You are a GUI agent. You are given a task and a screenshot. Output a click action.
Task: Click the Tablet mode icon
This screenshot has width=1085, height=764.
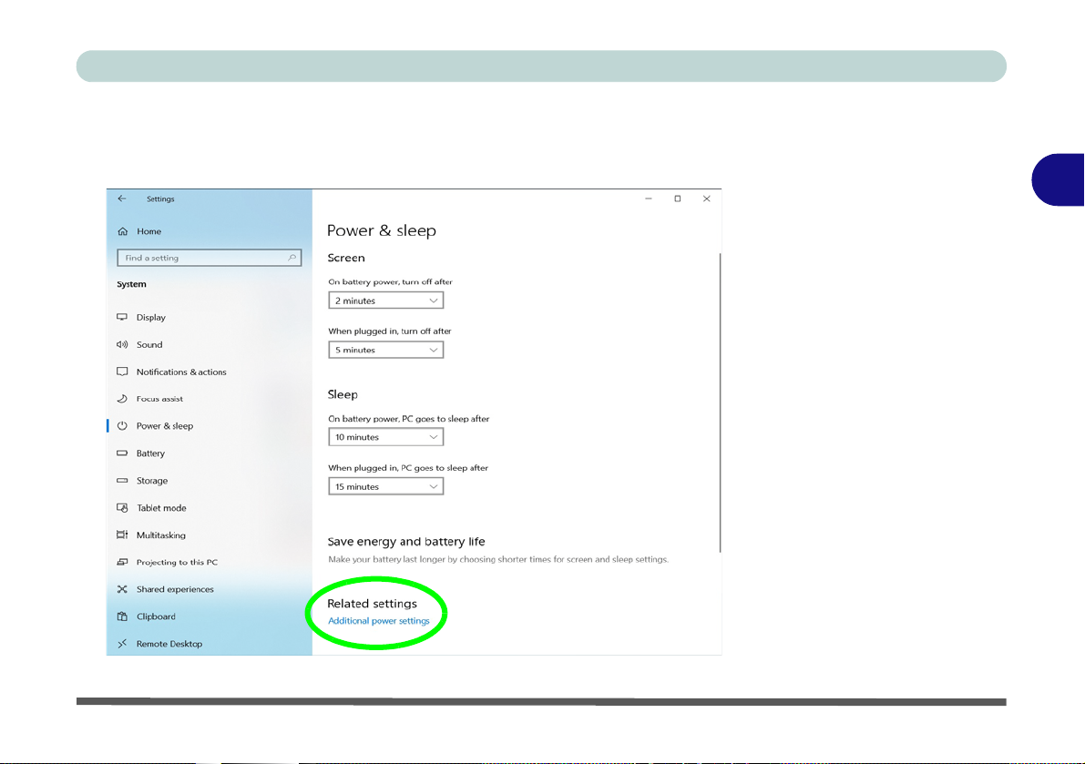(122, 508)
